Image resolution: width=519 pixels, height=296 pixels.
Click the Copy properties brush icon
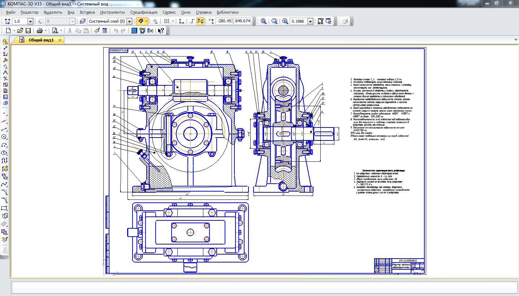pyautogui.click(x=97, y=31)
